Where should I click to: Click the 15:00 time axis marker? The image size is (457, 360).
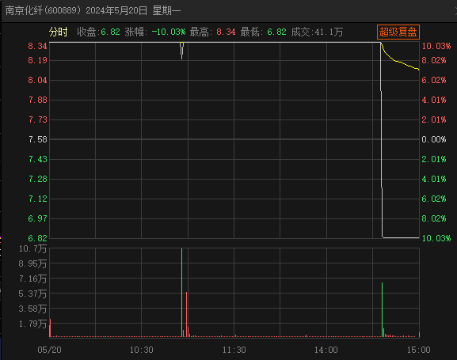(x=418, y=350)
